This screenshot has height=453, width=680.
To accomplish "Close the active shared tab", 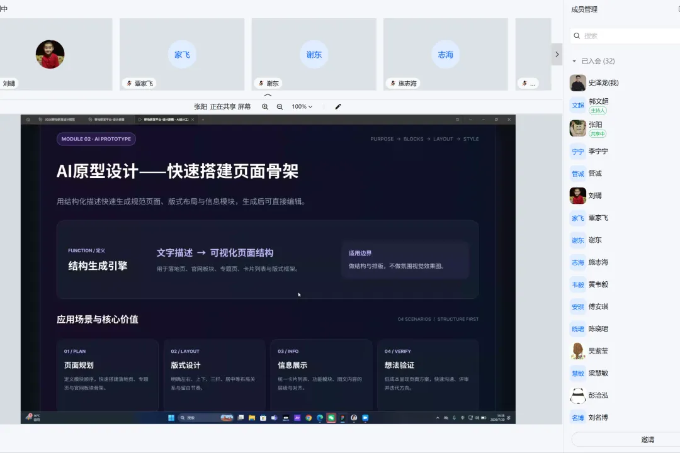I will pyautogui.click(x=193, y=120).
